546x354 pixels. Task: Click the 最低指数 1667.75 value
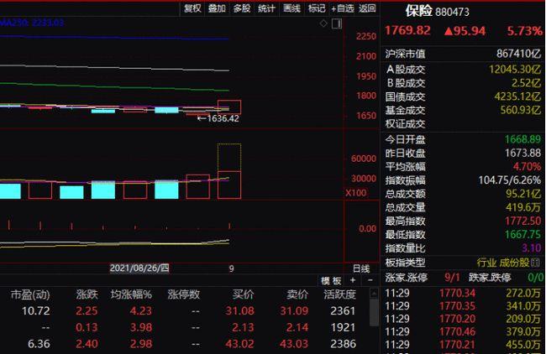point(523,234)
